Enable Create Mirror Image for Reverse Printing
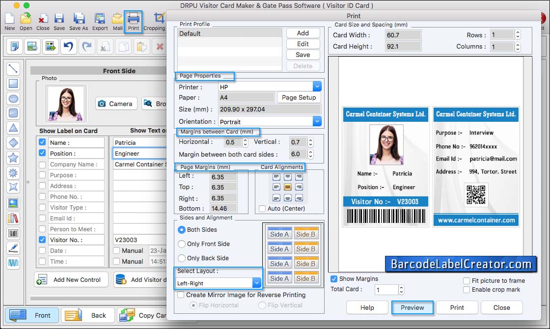This screenshot has width=550, height=329. pos(181,295)
